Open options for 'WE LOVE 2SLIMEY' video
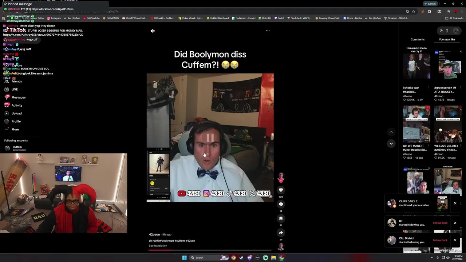The width and height of the screenshot is (466, 262). click(460, 146)
